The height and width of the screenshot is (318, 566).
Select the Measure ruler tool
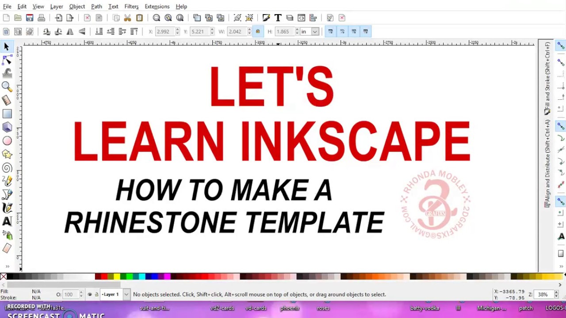click(x=7, y=100)
